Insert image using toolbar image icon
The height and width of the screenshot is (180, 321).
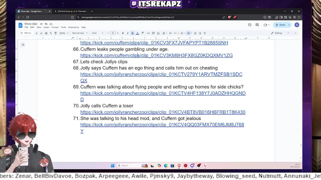point(158,33)
